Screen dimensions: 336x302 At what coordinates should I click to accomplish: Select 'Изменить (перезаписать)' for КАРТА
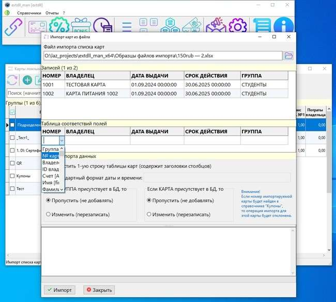[x=149, y=214]
